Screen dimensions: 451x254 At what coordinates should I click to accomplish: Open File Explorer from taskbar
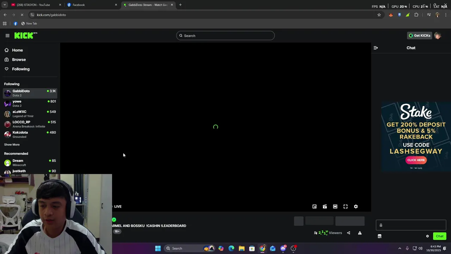coord(242,248)
